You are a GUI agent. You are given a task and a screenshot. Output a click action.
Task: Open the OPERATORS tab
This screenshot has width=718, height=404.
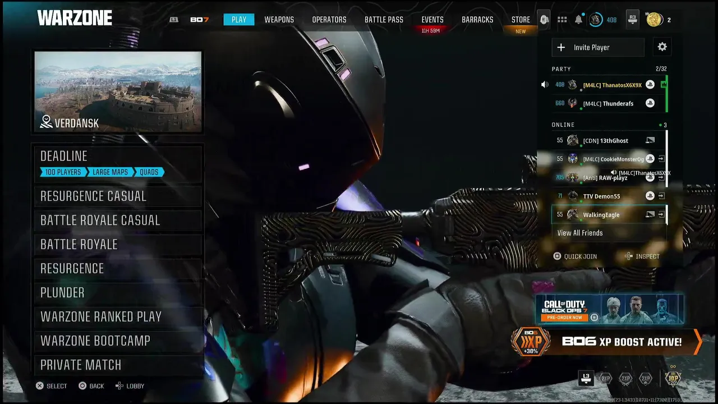(x=329, y=20)
